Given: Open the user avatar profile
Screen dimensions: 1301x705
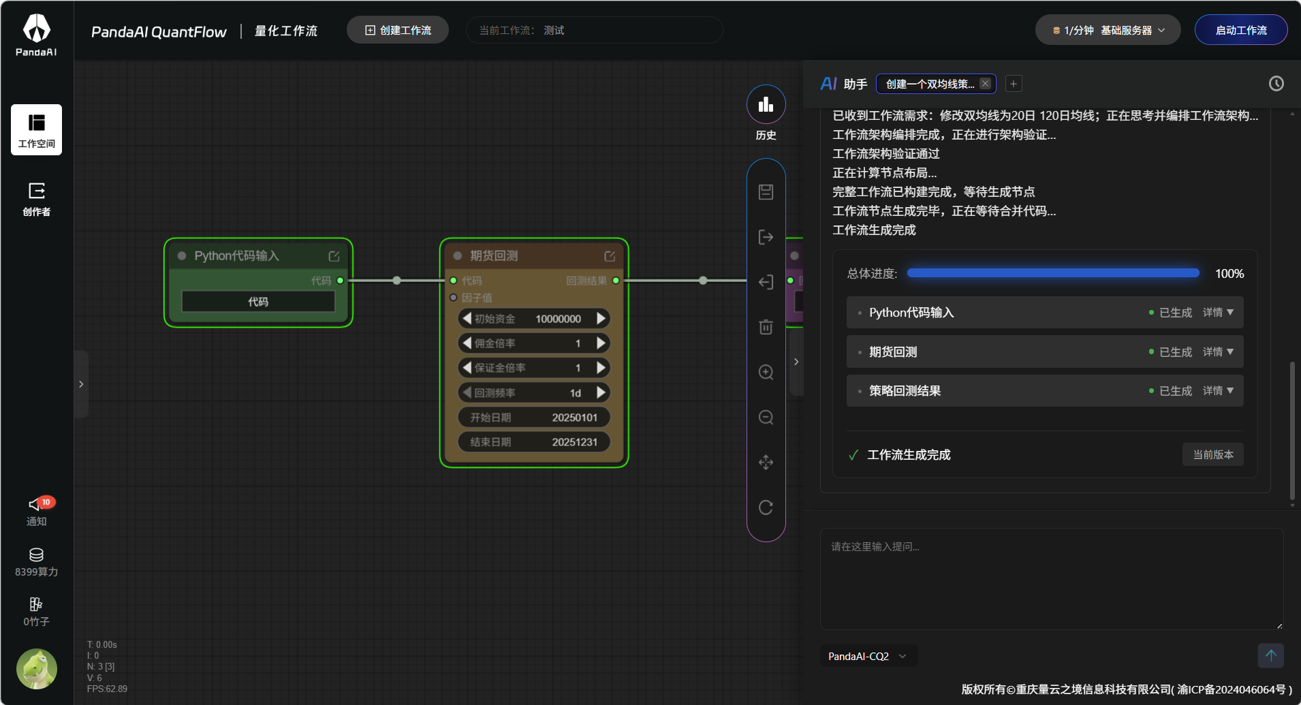Looking at the screenshot, I should pyautogui.click(x=36, y=669).
